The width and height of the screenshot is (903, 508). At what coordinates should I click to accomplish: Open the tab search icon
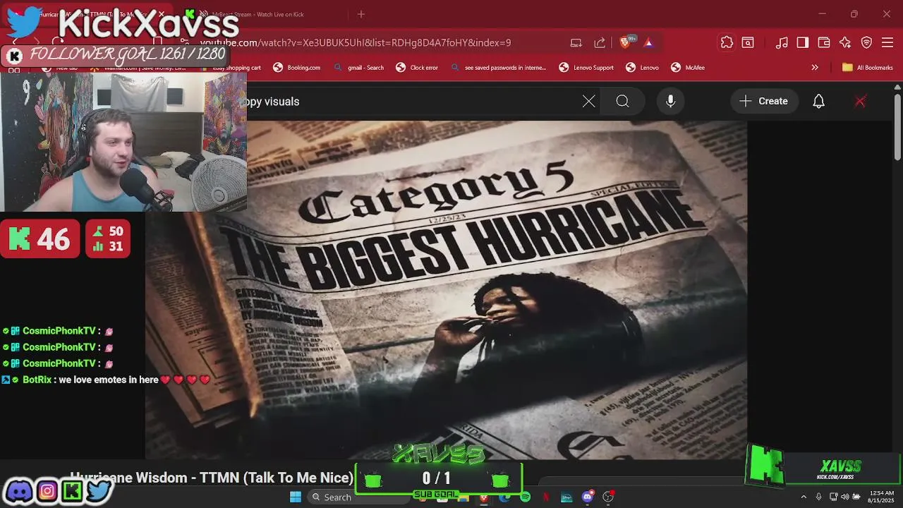[x=748, y=42]
